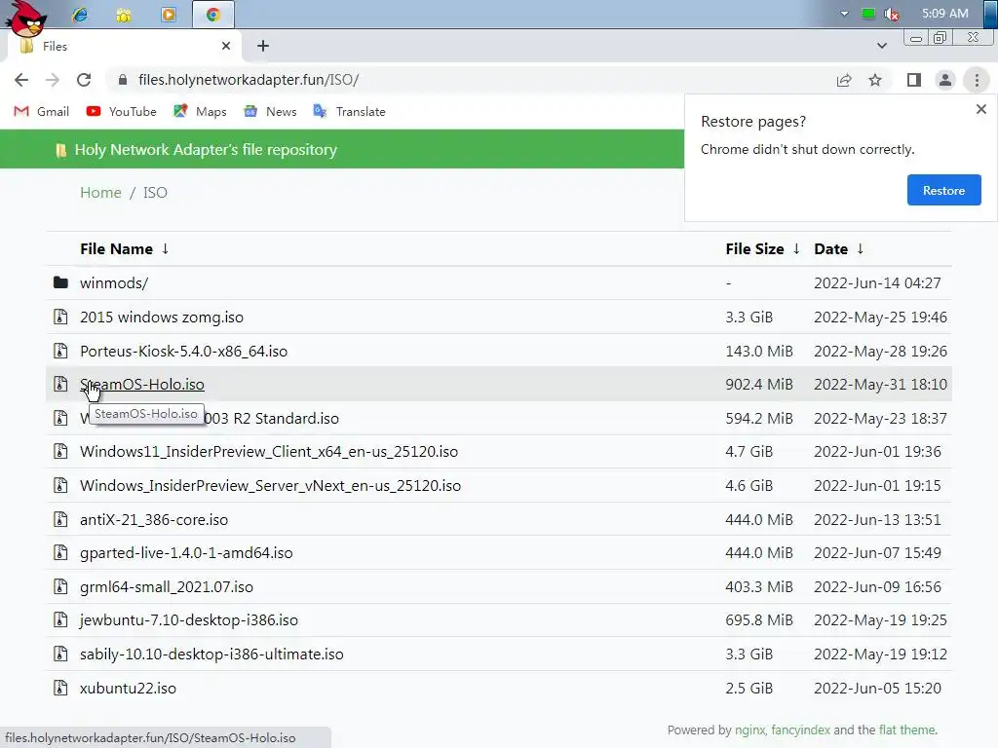Click file icon beside SteamOS-Holo.iso

point(60,384)
